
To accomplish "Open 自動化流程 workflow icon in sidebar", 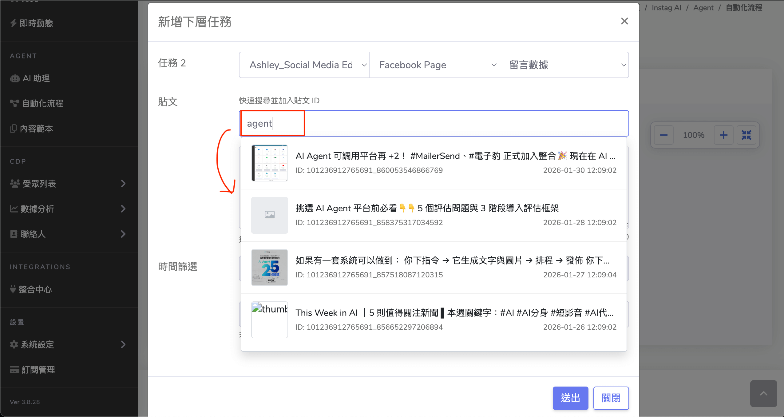I will pos(14,103).
